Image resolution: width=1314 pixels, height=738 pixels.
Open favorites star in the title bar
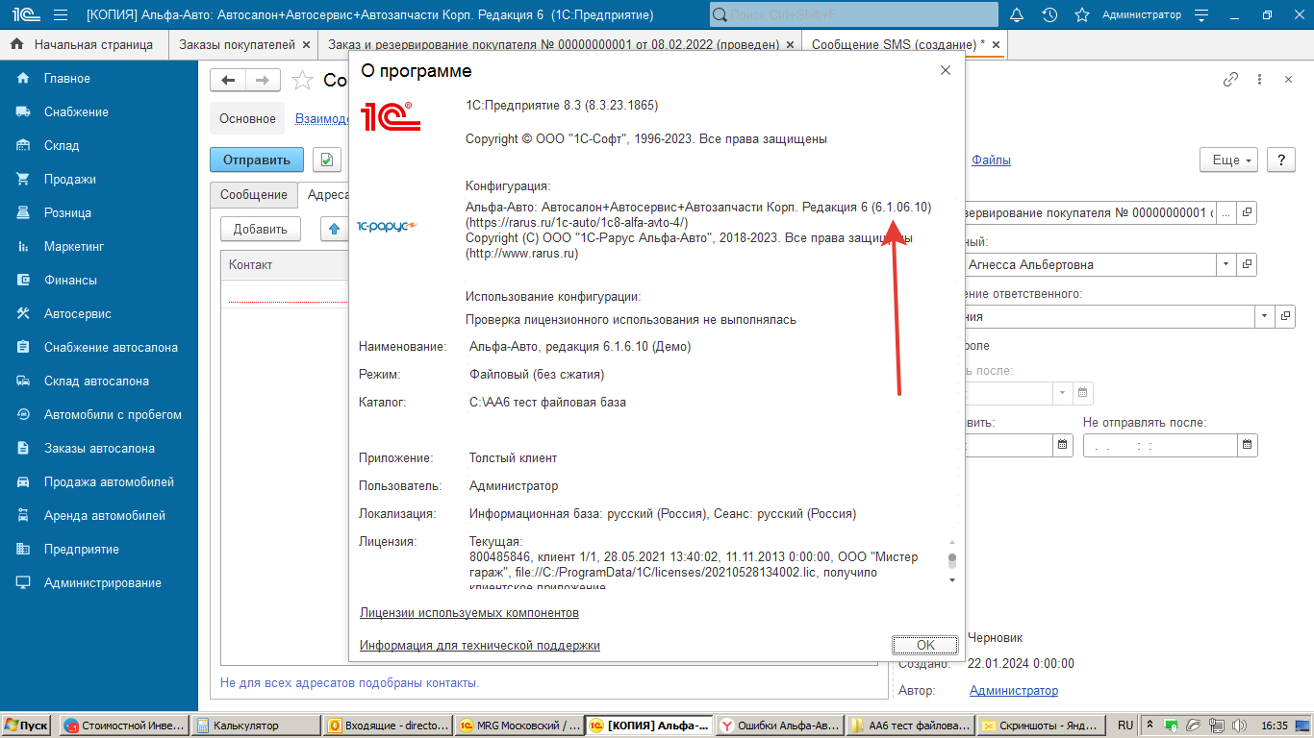(1082, 15)
